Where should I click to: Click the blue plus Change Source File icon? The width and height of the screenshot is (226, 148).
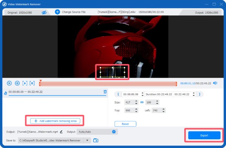pos(57,12)
